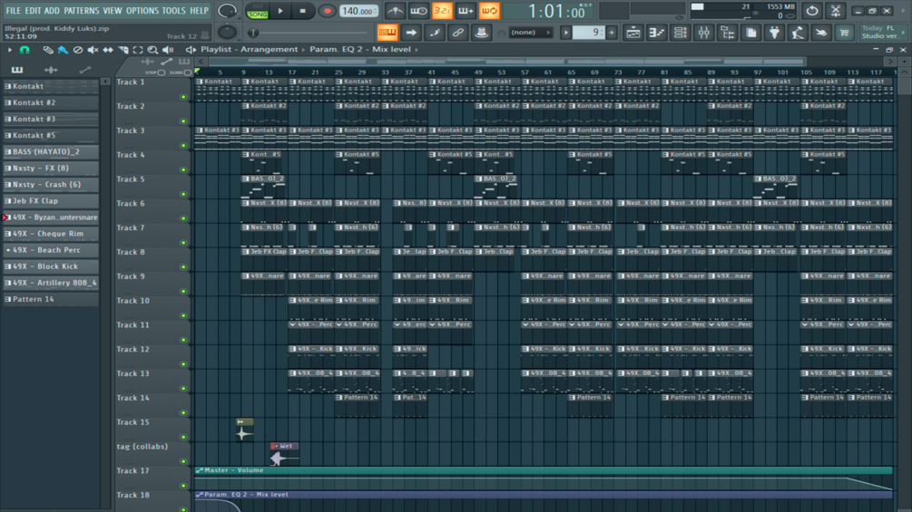Open the Playlist view from toolbar
This screenshot has height=512, width=912.
pyautogui.click(x=633, y=33)
